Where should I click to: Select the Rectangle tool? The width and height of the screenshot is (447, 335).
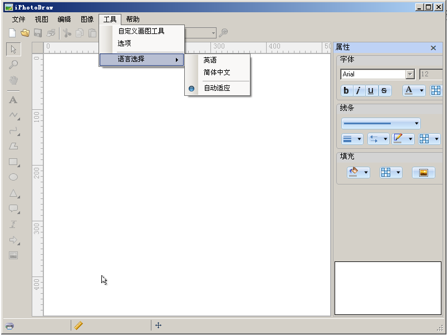tap(14, 162)
